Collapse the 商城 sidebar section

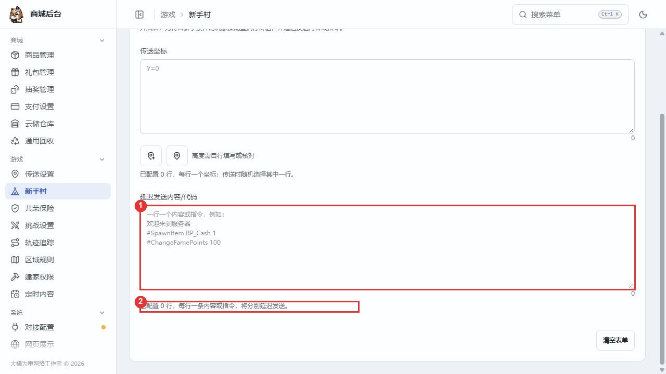coord(102,41)
